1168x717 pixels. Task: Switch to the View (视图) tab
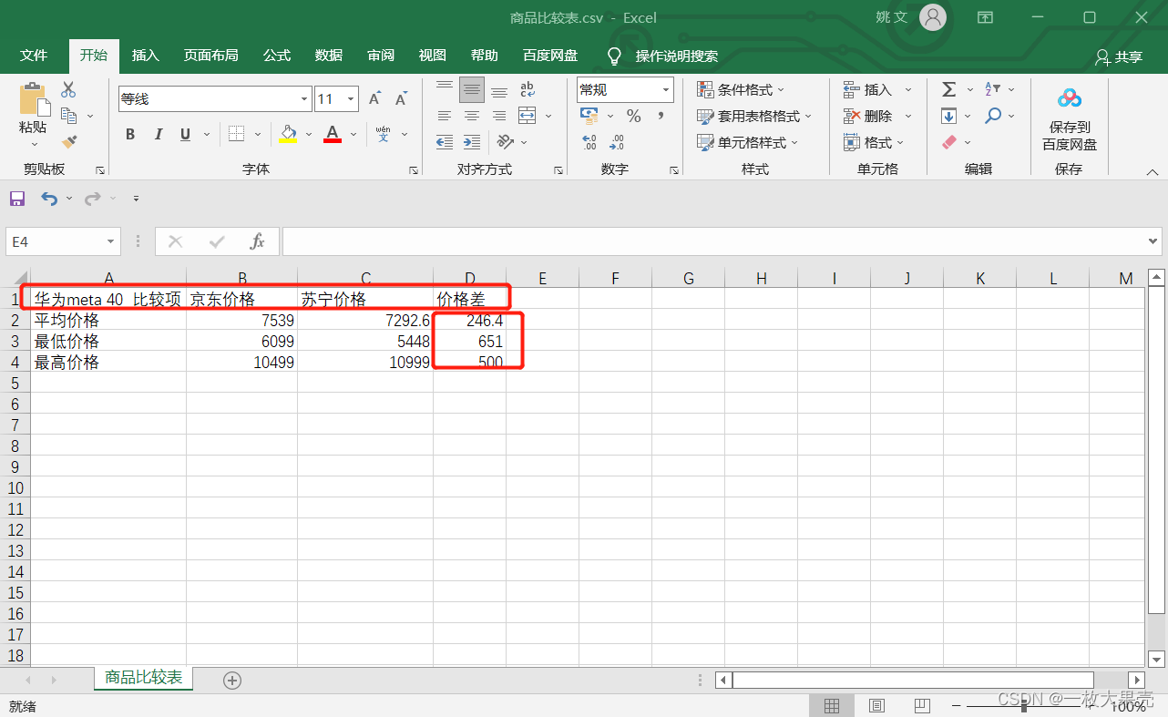[433, 56]
